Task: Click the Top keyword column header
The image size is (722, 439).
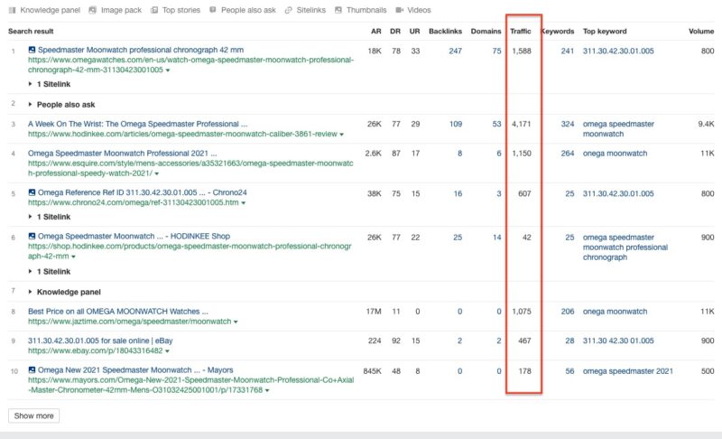Action: [605, 32]
